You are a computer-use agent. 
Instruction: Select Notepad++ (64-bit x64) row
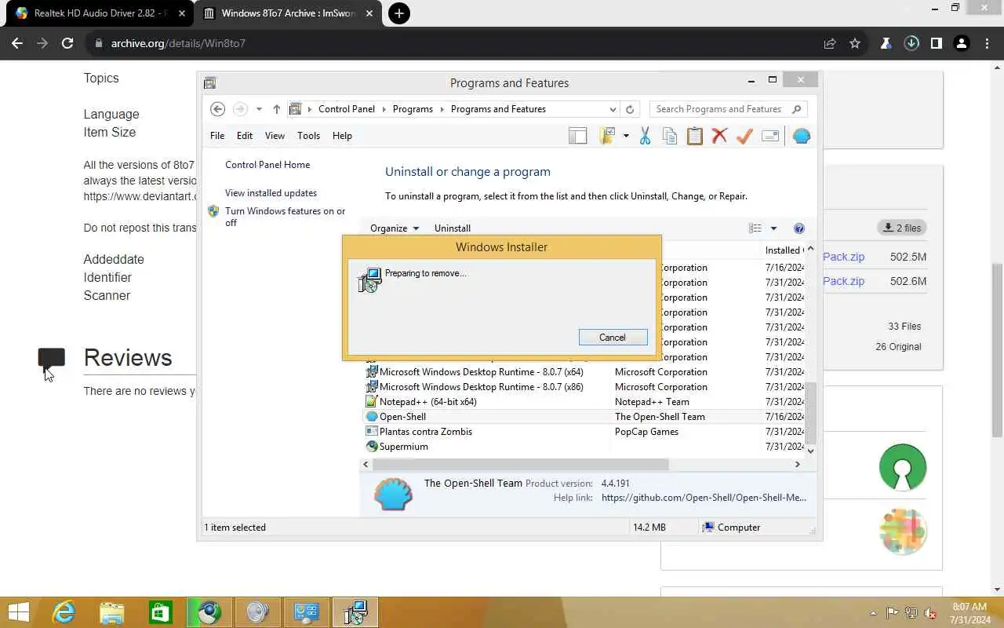click(x=584, y=402)
